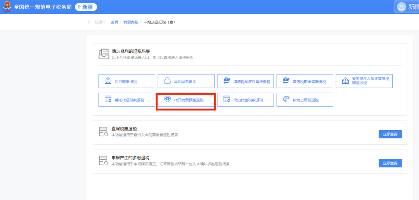The image size is (419, 200).
Task: Click the document search icon beside 申报产生的多缴退税
Action: pos(104,161)
